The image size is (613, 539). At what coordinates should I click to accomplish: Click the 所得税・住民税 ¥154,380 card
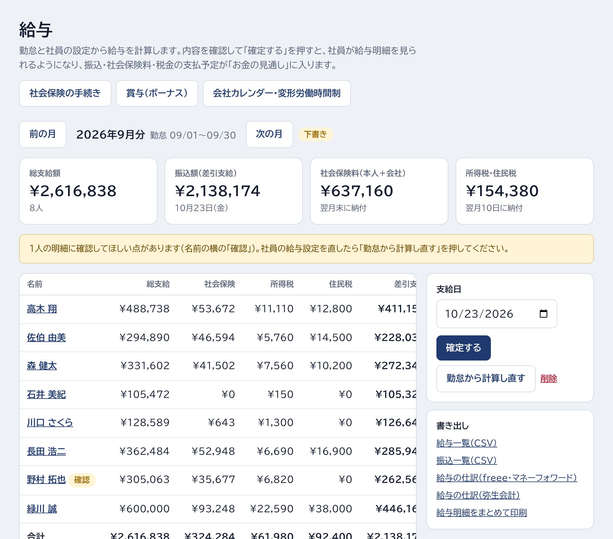(524, 191)
